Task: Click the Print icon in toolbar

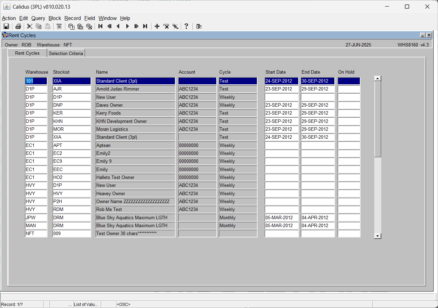Action: coord(18,26)
